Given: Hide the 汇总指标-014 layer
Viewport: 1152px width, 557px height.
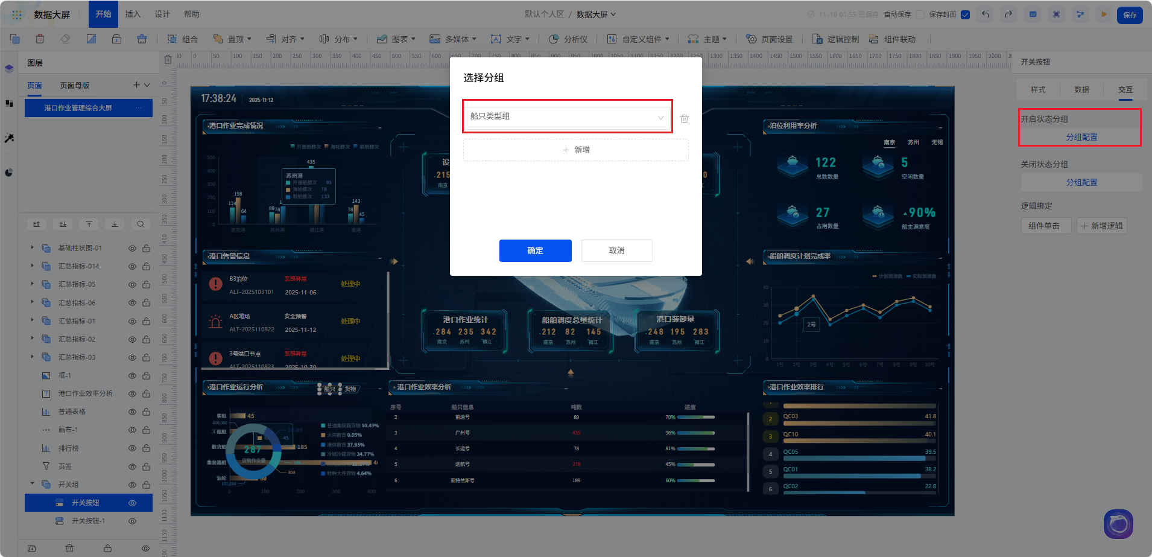Looking at the screenshot, I should (132, 266).
